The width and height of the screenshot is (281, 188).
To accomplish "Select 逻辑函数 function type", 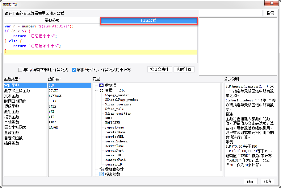I will tap(25, 106).
